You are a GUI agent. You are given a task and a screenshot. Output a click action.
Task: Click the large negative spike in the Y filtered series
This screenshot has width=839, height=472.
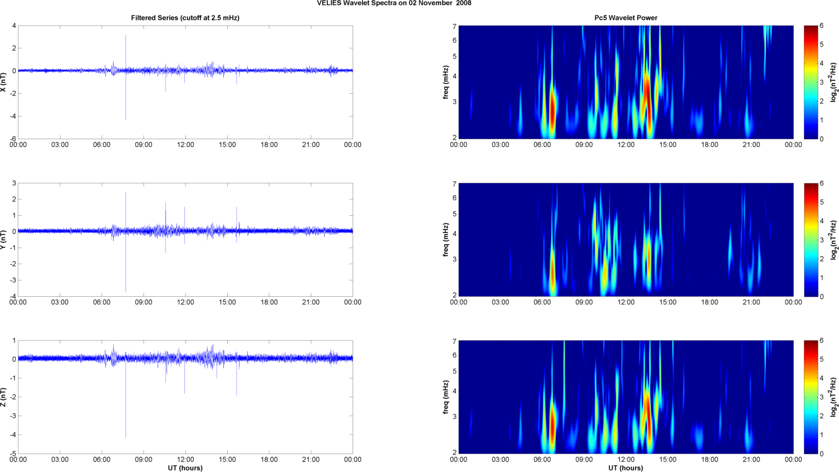pos(125,261)
